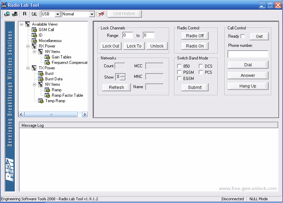Decrease the Show count spinner
This screenshot has width=283, height=203.
(123, 79)
